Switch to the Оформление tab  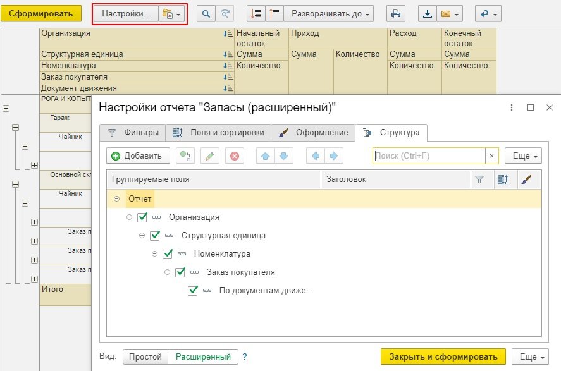coord(313,133)
